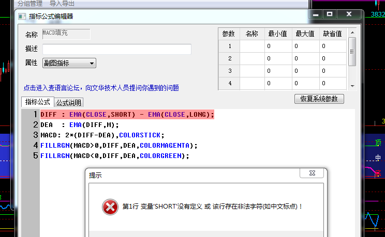The height and width of the screenshot is (237, 385).
Task: Select the 指标公式 tab
Action: click(x=37, y=102)
